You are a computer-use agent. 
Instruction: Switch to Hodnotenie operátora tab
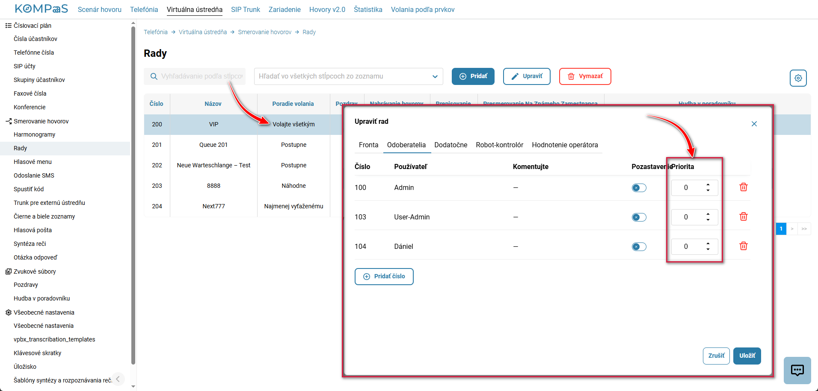(x=565, y=145)
